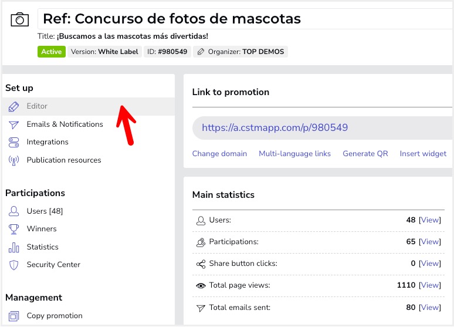454x327 pixels.
Task: View Participations statistics details
Action: click(430, 242)
